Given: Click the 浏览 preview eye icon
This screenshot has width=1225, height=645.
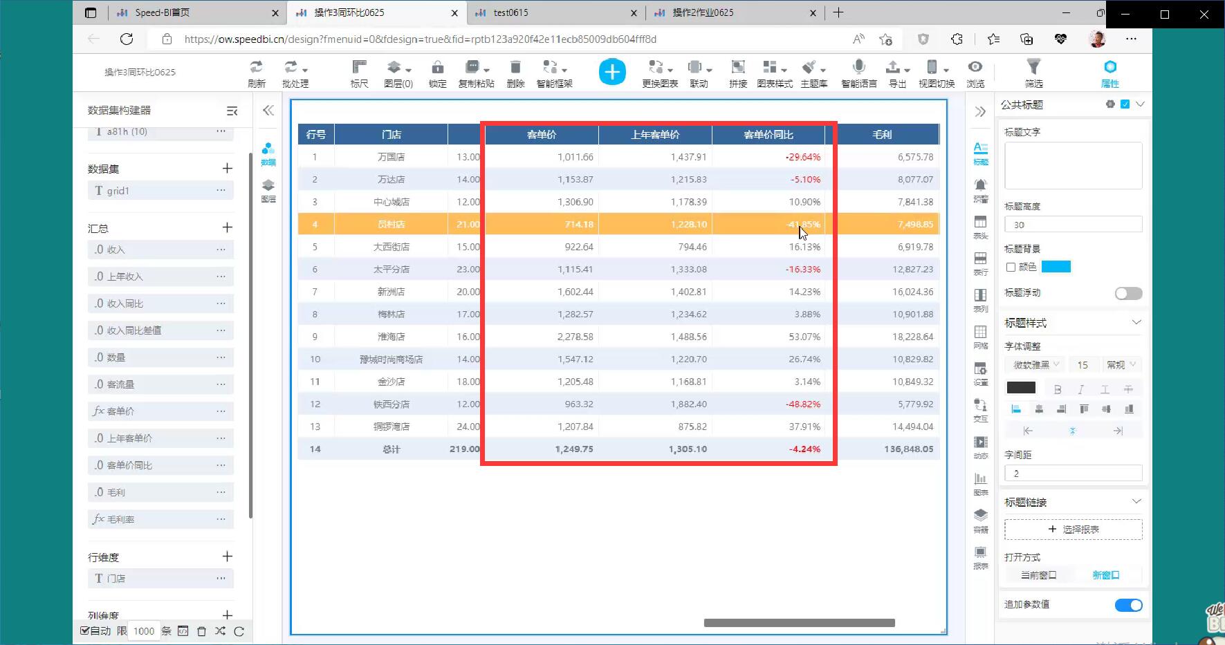Looking at the screenshot, I should click(x=975, y=68).
